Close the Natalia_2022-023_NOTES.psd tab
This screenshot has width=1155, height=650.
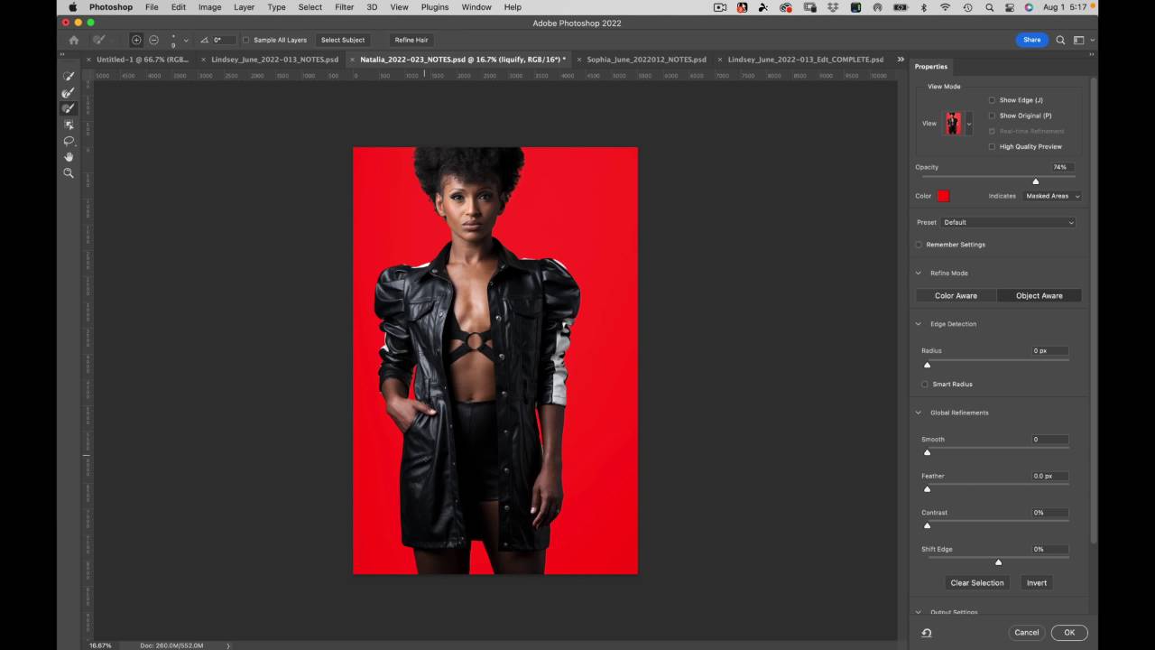(352, 60)
